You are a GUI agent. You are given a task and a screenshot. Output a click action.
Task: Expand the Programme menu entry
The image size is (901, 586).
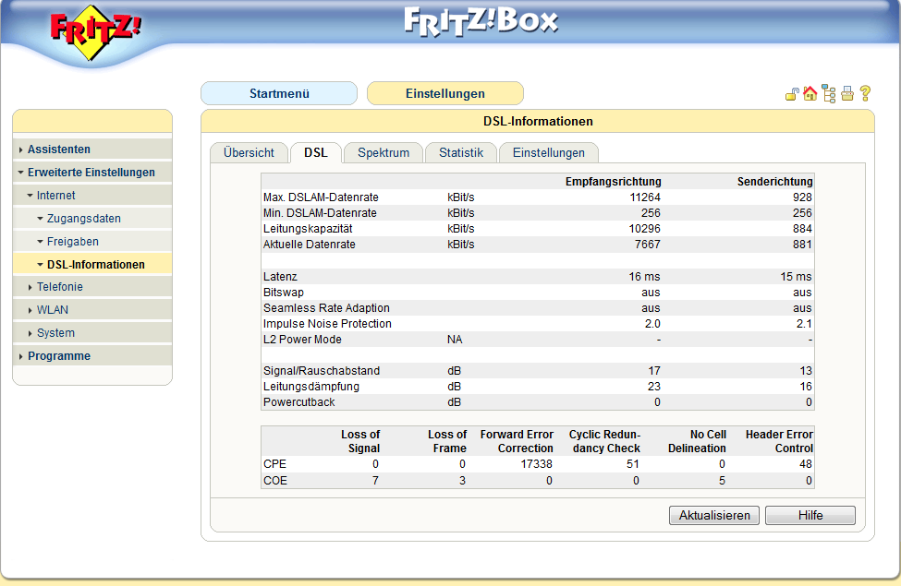91,355
